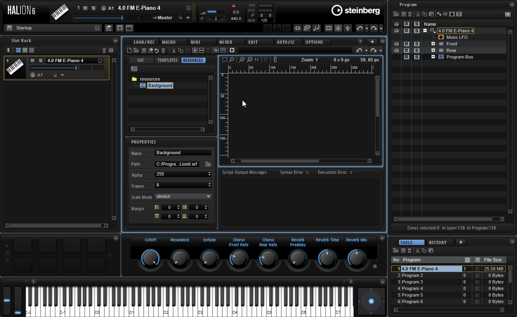Click the minus box icon in macro toolbar

point(202,50)
